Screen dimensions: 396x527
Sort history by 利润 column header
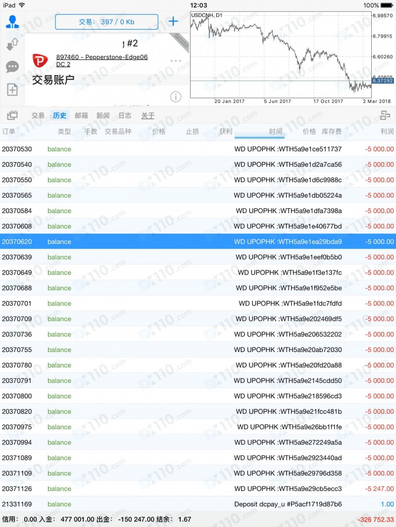click(x=387, y=132)
